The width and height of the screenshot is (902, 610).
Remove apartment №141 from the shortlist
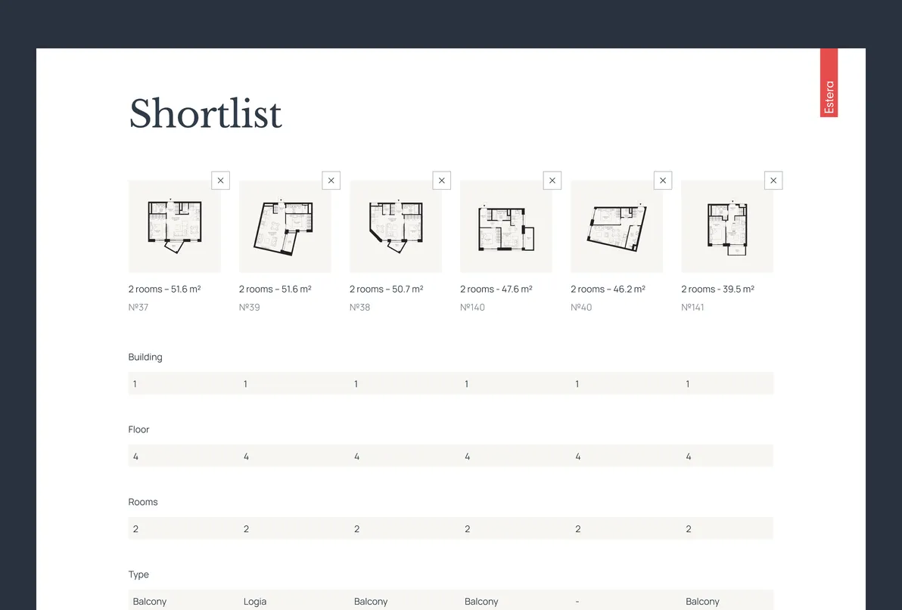coord(773,180)
